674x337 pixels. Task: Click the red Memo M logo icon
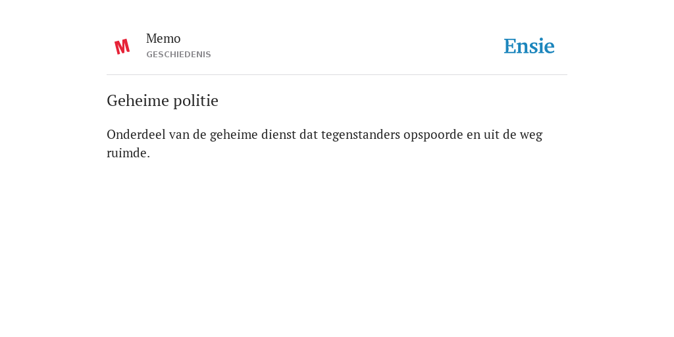pos(122,47)
